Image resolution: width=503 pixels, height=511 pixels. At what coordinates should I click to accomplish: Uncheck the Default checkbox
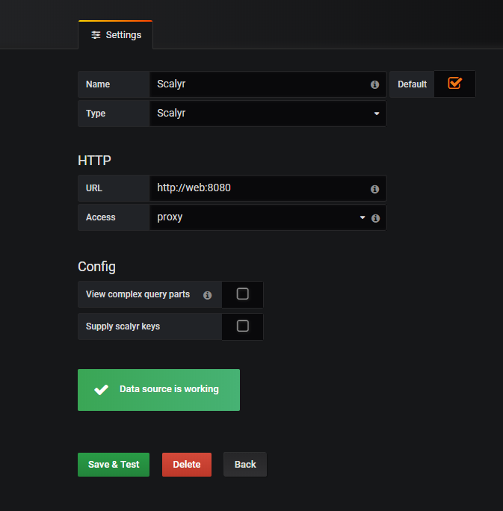(454, 83)
